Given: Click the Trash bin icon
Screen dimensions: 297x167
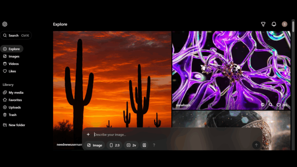Looking at the screenshot, I should point(5,115).
